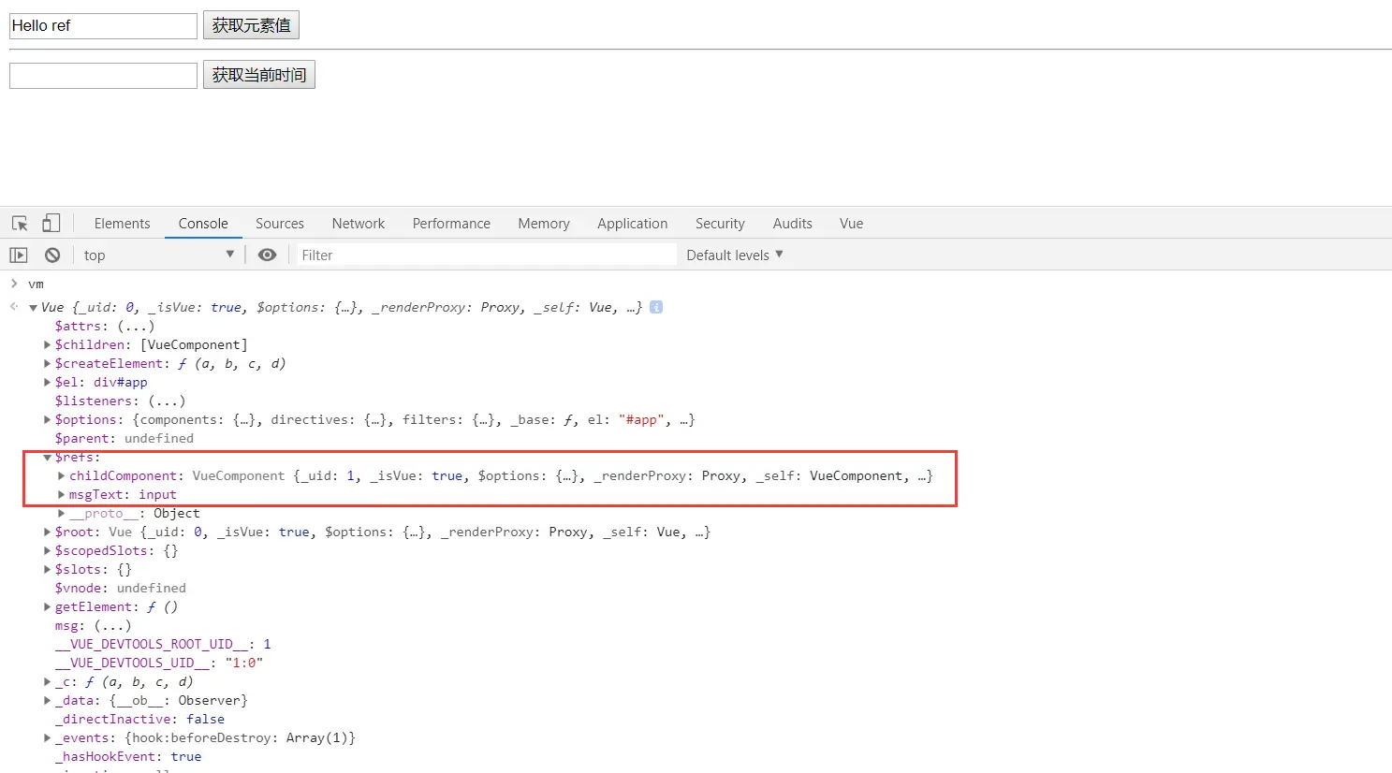Image resolution: width=1392 pixels, height=773 pixels.
Task: Select the Security tab
Action: (720, 224)
